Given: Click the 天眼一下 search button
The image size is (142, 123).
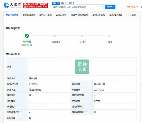Looking at the screenshot, I should pos(110,7).
